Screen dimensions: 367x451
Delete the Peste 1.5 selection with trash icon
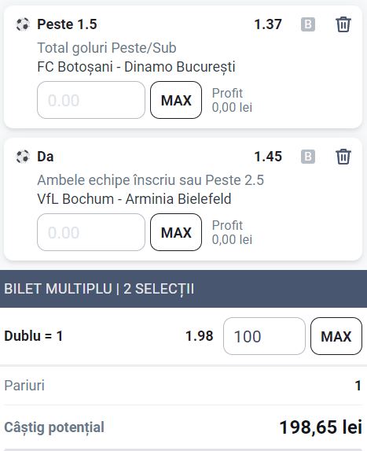[x=343, y=24]
